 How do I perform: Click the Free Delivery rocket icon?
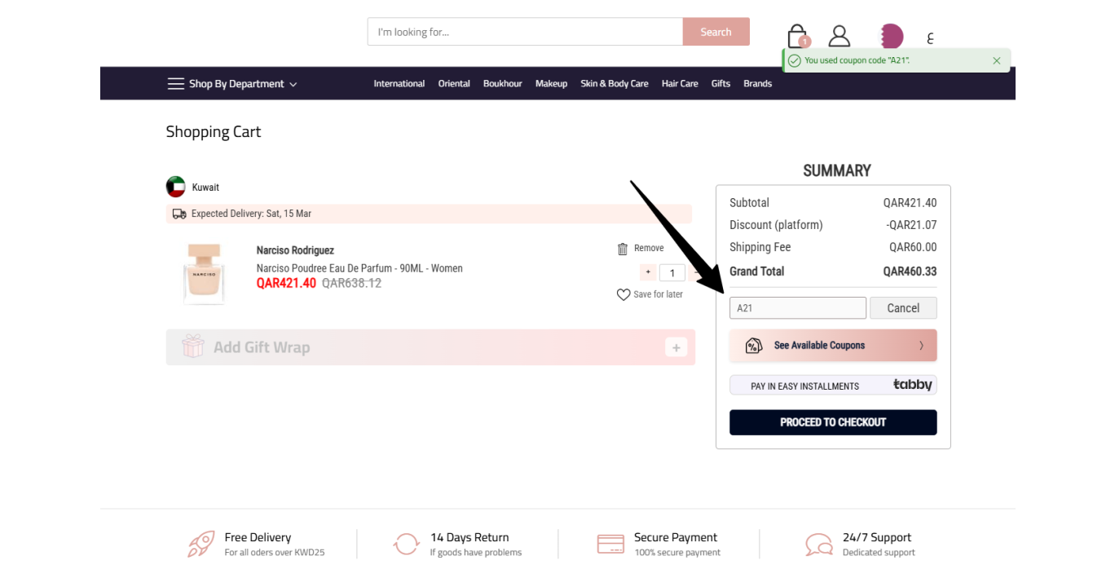pos(201,544)
